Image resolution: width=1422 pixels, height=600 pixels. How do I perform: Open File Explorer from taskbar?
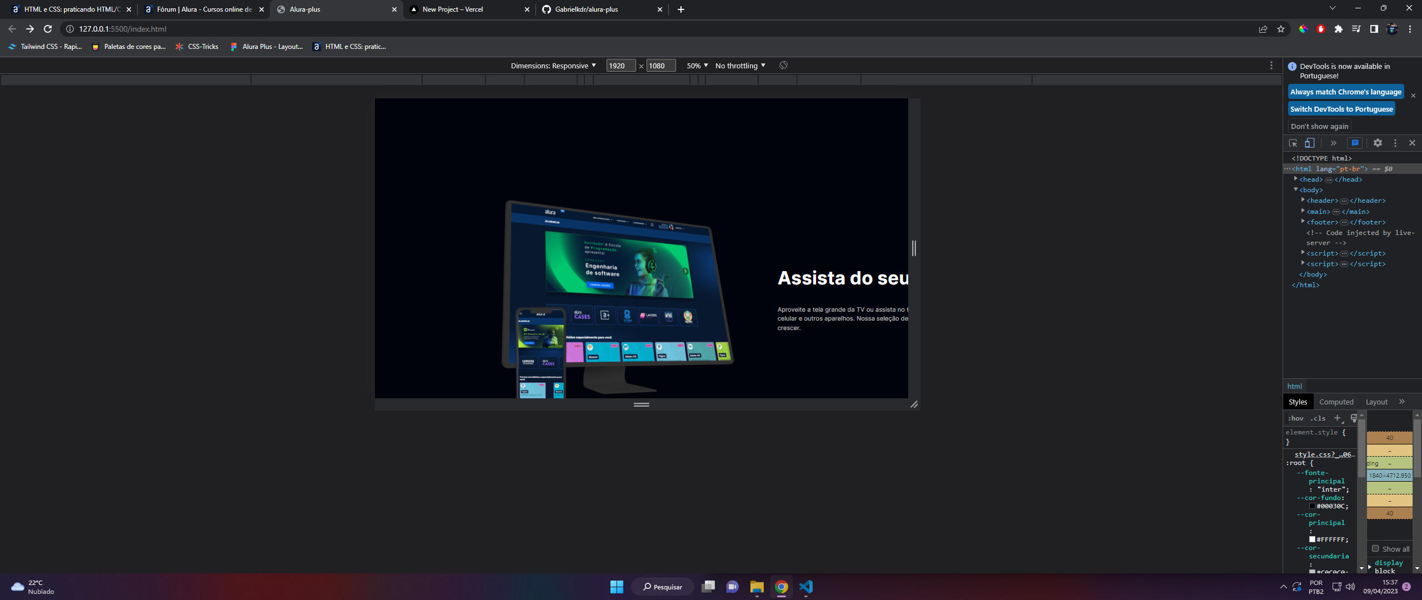click(757, 587)
